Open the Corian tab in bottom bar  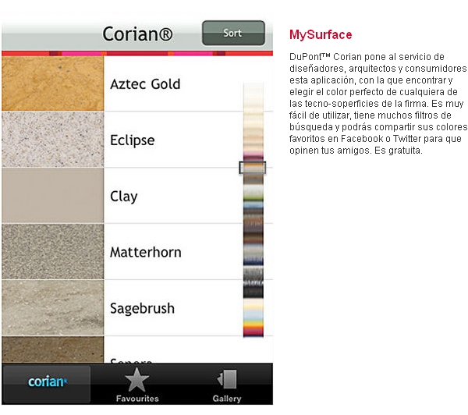(46, 384)
